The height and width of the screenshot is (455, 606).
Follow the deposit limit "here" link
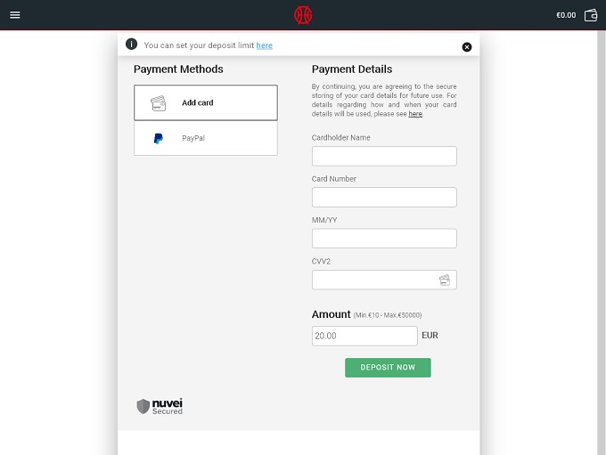point(265,45)
